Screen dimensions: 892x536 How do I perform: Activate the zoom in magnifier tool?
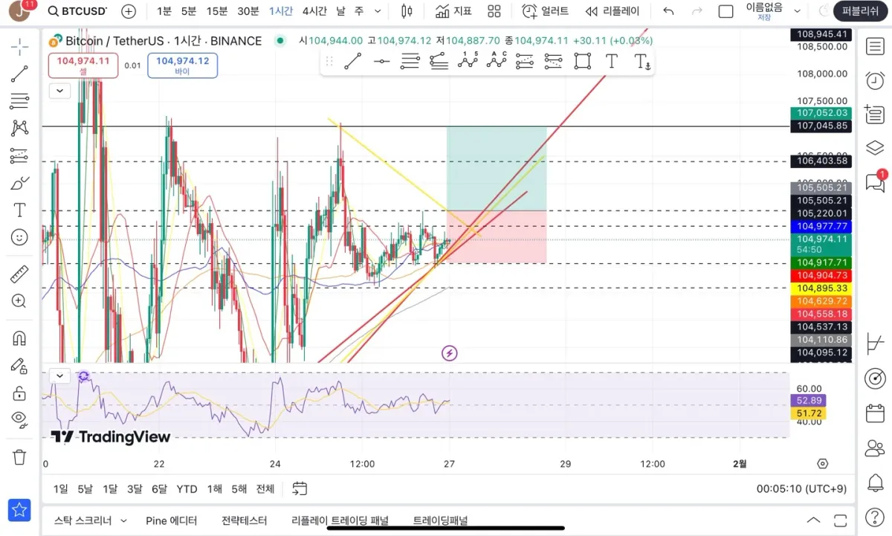(x=19, y=301)
